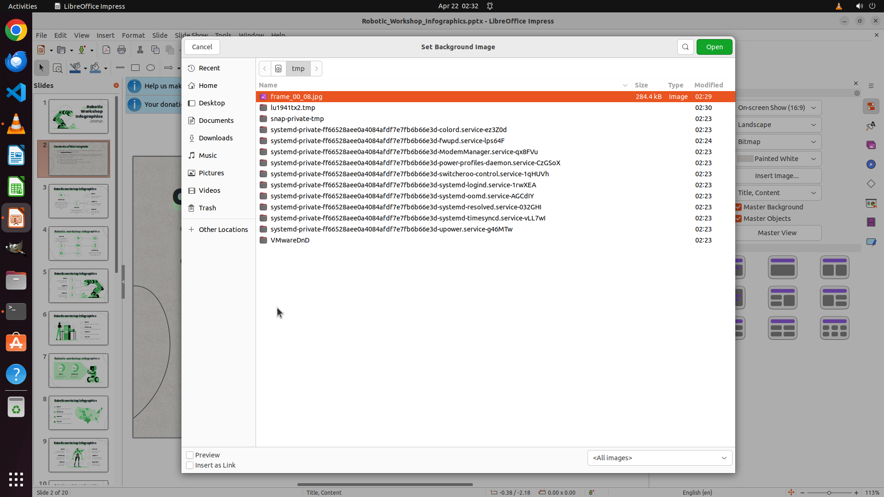Select the Rectangle shape tool

coord(135,68)
